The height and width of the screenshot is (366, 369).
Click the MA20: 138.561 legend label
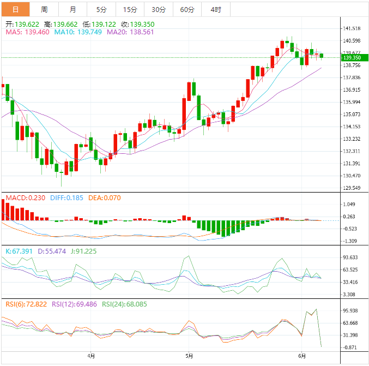click(130, 33)
